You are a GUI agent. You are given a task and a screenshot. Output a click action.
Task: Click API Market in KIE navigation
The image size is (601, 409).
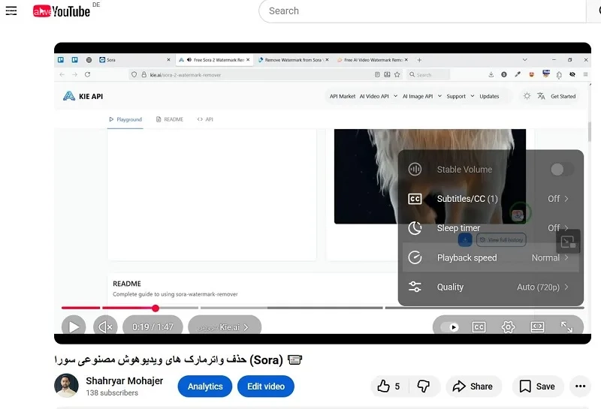(x=343, y=96)
